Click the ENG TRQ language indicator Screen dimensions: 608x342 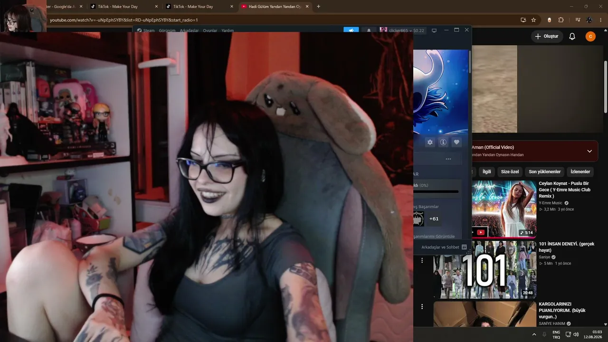pyautogui.click(x=556, y=334)
